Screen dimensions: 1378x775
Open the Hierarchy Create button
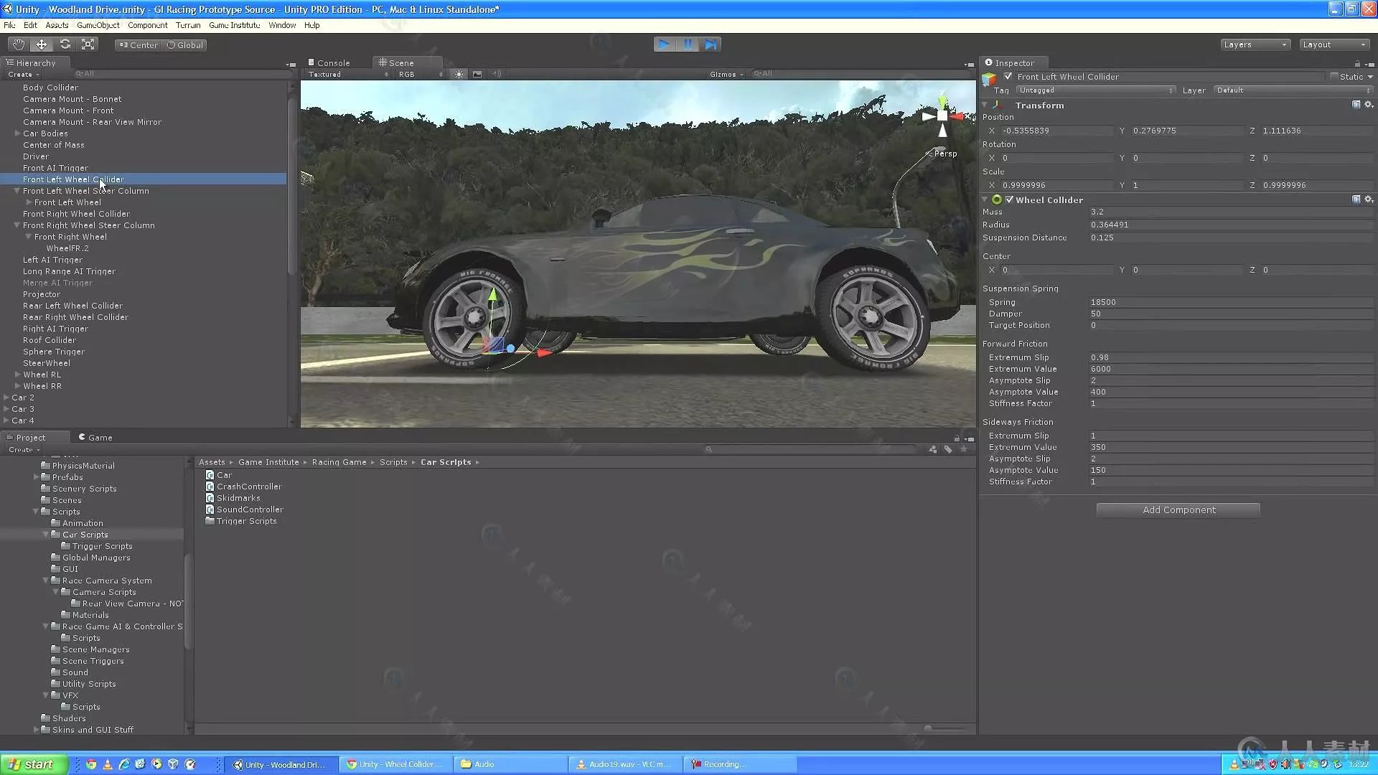point(23,74)
